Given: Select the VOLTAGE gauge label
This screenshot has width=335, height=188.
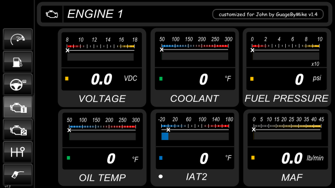Looking at the screenshot, I should coord(102,99).
